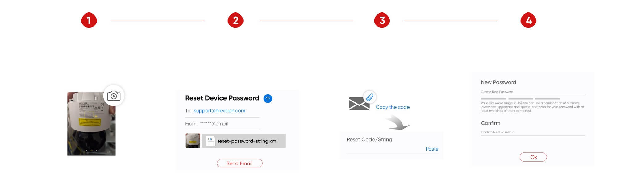Click the paperclip attachment icon
The width and height of the screenshot is (637, 190).
(x=369, y=97)
